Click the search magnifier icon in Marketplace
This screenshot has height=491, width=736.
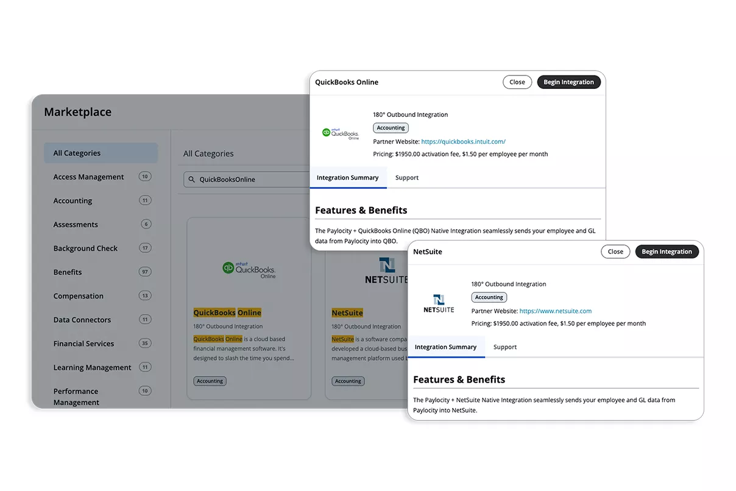tap(192, 180)
